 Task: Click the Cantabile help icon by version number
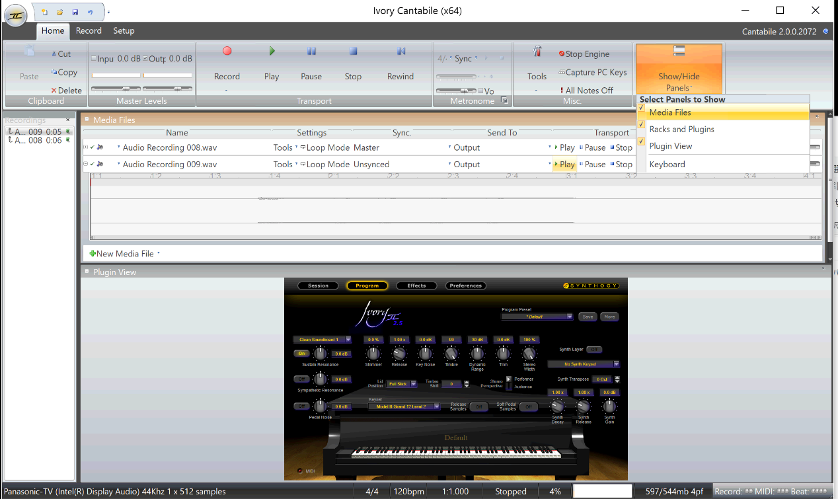coord(825,31)
